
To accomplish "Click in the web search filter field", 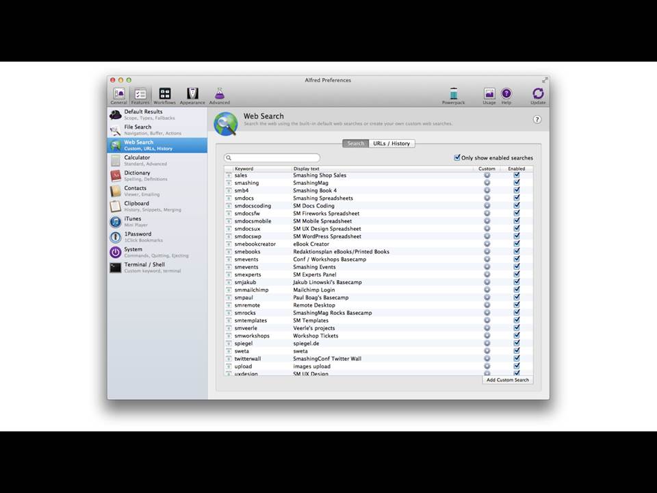I will pyautogui.click(x=272, y=157).
